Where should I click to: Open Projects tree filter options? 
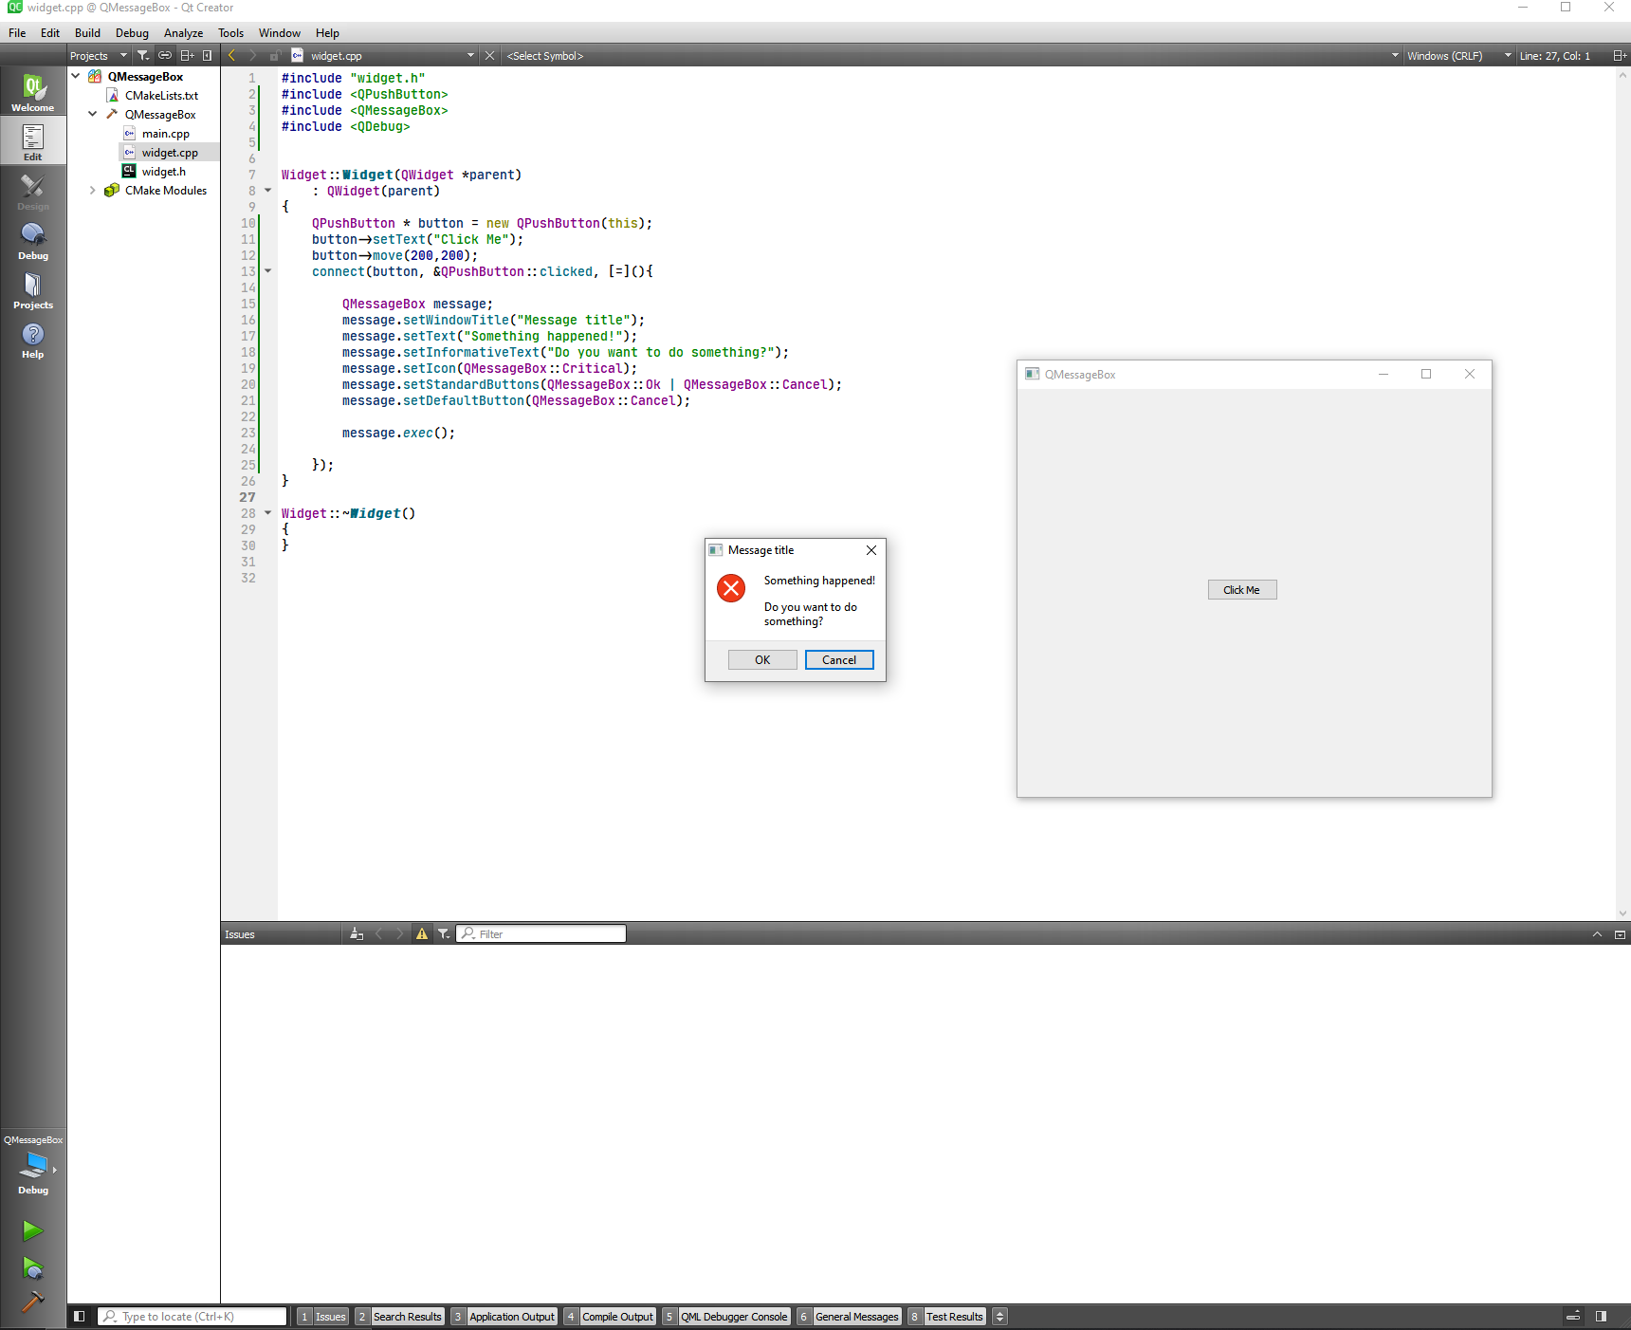(143, 55)
